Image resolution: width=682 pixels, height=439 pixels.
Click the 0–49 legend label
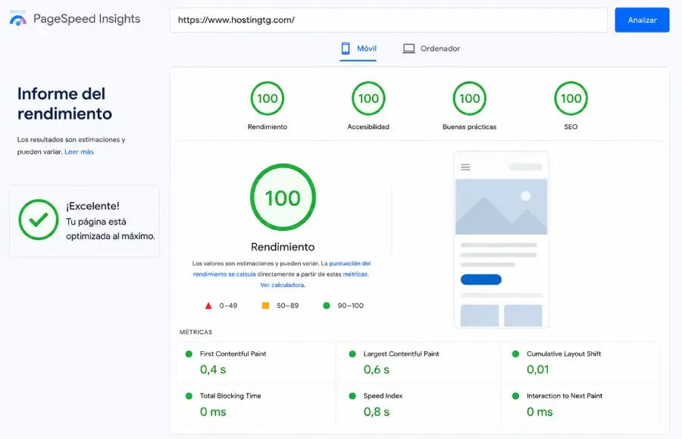click(x=228, y=306)
